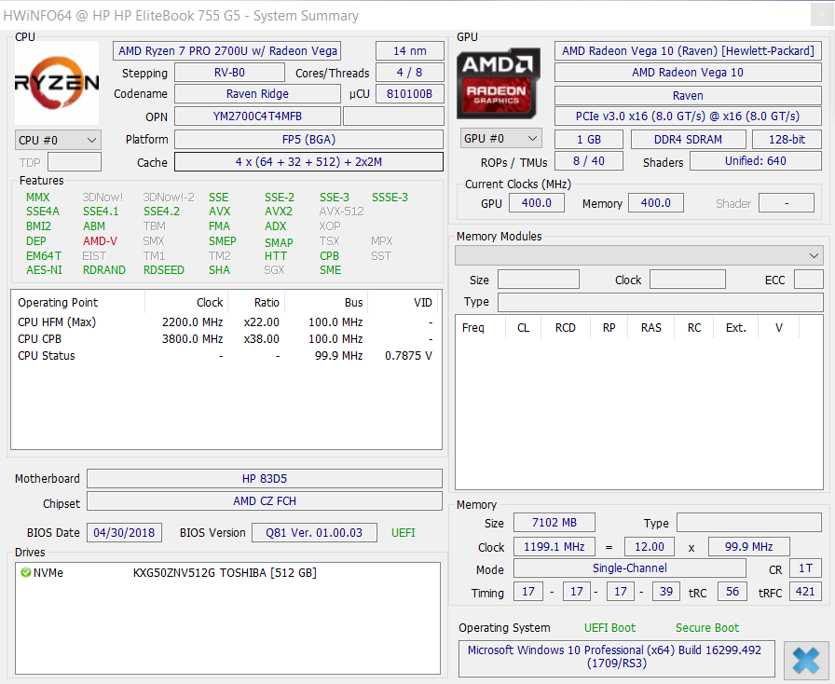Click the CPU name field AMD Ryzen 7 PRO 2700U
Image resolution: width=835 pixels, height=684 pixels.
click(226, 51)
